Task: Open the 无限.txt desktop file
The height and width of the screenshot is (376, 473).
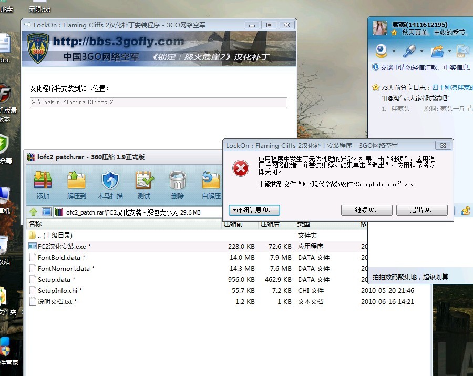Action: (39, 6)
